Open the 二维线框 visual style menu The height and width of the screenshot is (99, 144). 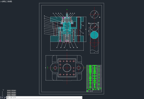coord(9,2)
